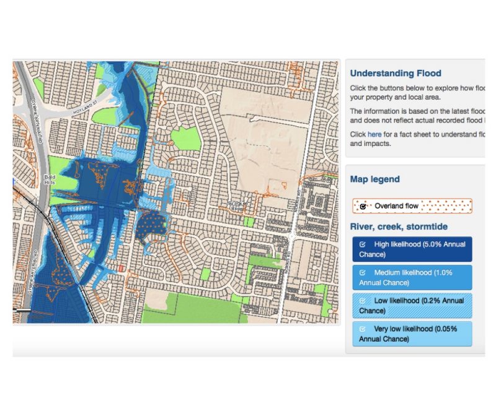Toggle the Very low likelihood (0.05%) check icon
The height and width of the screenshot is (396, 496).
[363, 329]
